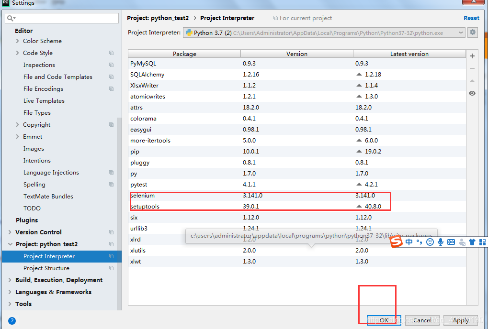Click the Cancel button
488x329 pixels.
click(422, 320)
